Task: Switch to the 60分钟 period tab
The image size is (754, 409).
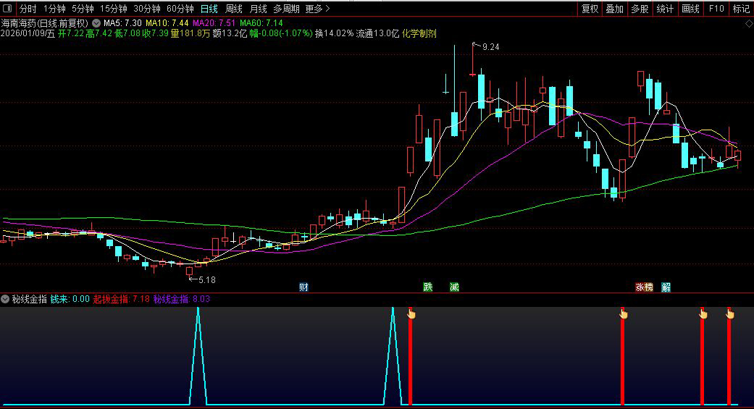Action: tap(180, 9)
